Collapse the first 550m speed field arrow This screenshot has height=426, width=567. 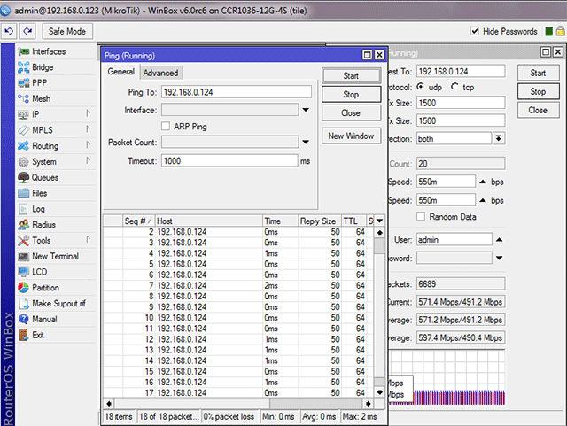click(x=483, y=182)
